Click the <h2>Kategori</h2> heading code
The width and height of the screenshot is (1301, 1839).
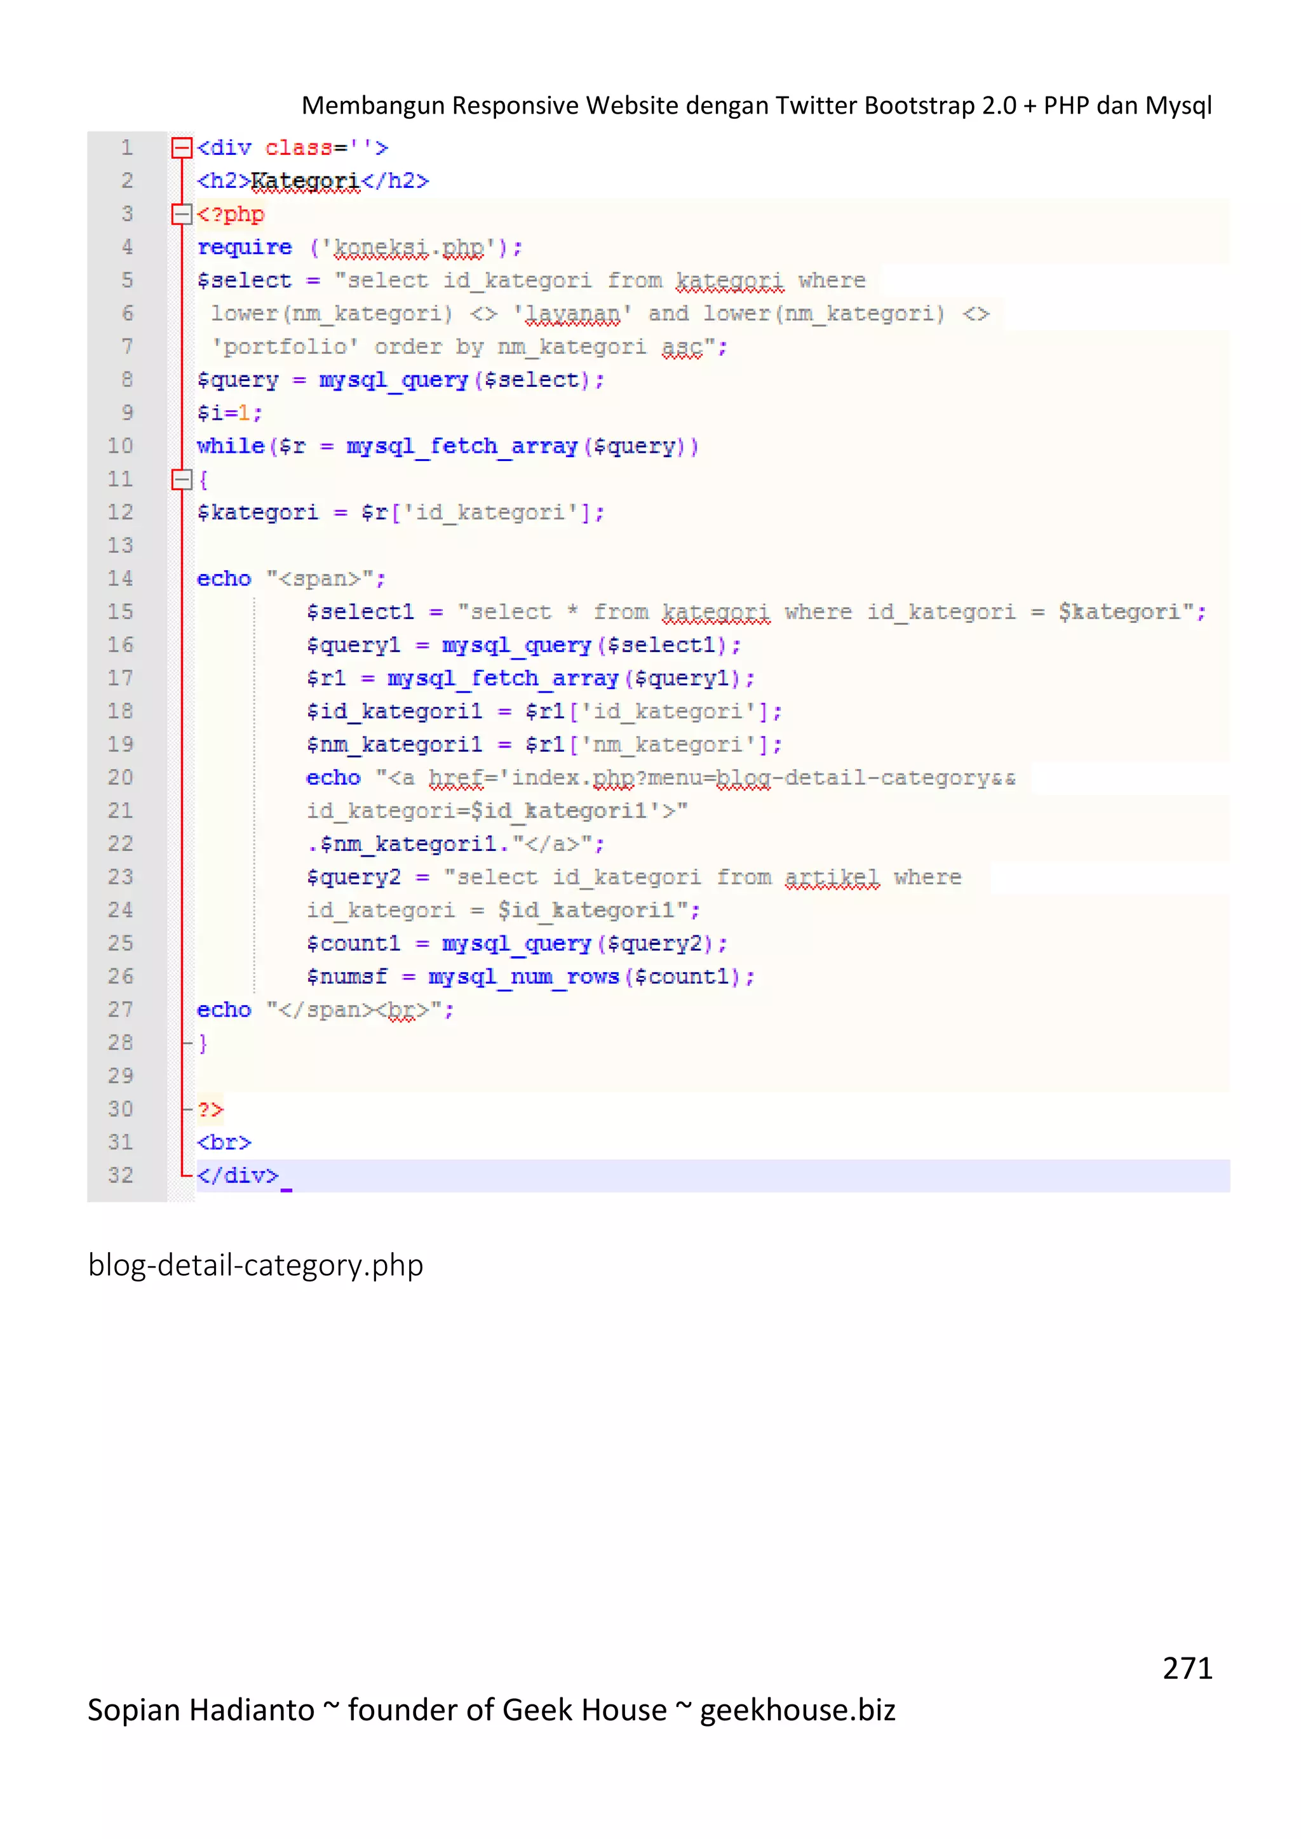[313, 181]
